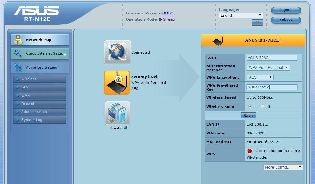Click the router image in panel header
315x184 pixels.
tap(218, 40)
